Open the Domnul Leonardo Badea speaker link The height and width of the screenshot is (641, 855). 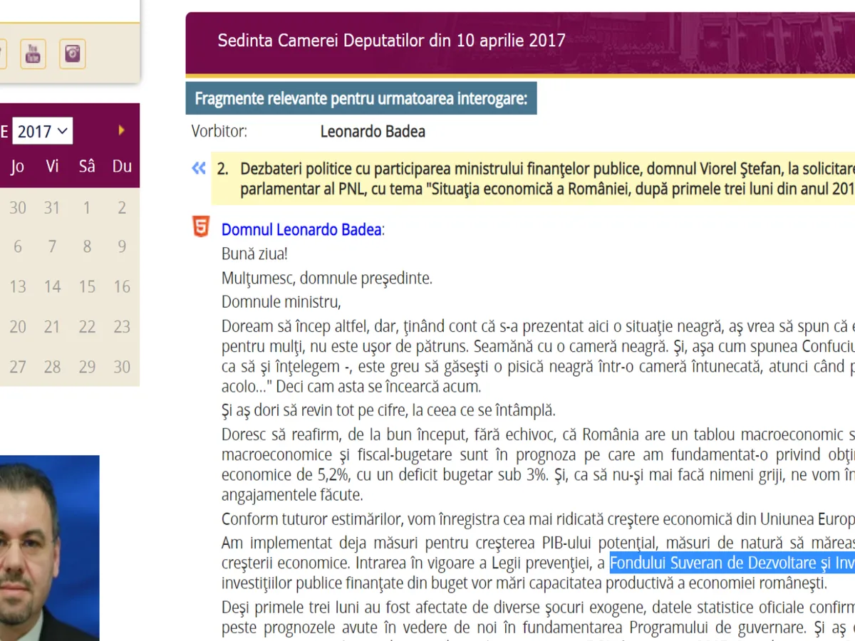(301, 230)
